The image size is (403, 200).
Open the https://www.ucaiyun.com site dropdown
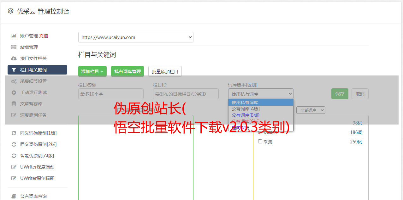(x=136, y=37)
